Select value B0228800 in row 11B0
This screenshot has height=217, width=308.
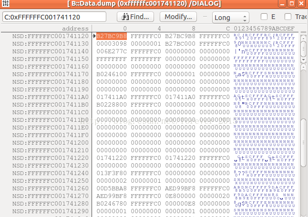point(112,105)
